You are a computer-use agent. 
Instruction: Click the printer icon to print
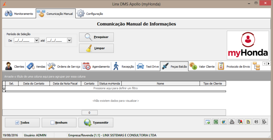(x=232, y=122)
